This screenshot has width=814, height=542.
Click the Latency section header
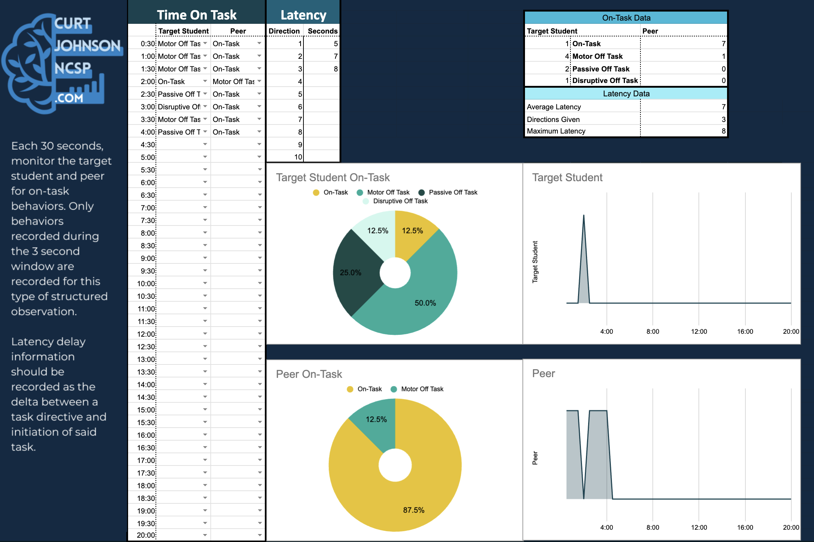[x=303, y=15]
